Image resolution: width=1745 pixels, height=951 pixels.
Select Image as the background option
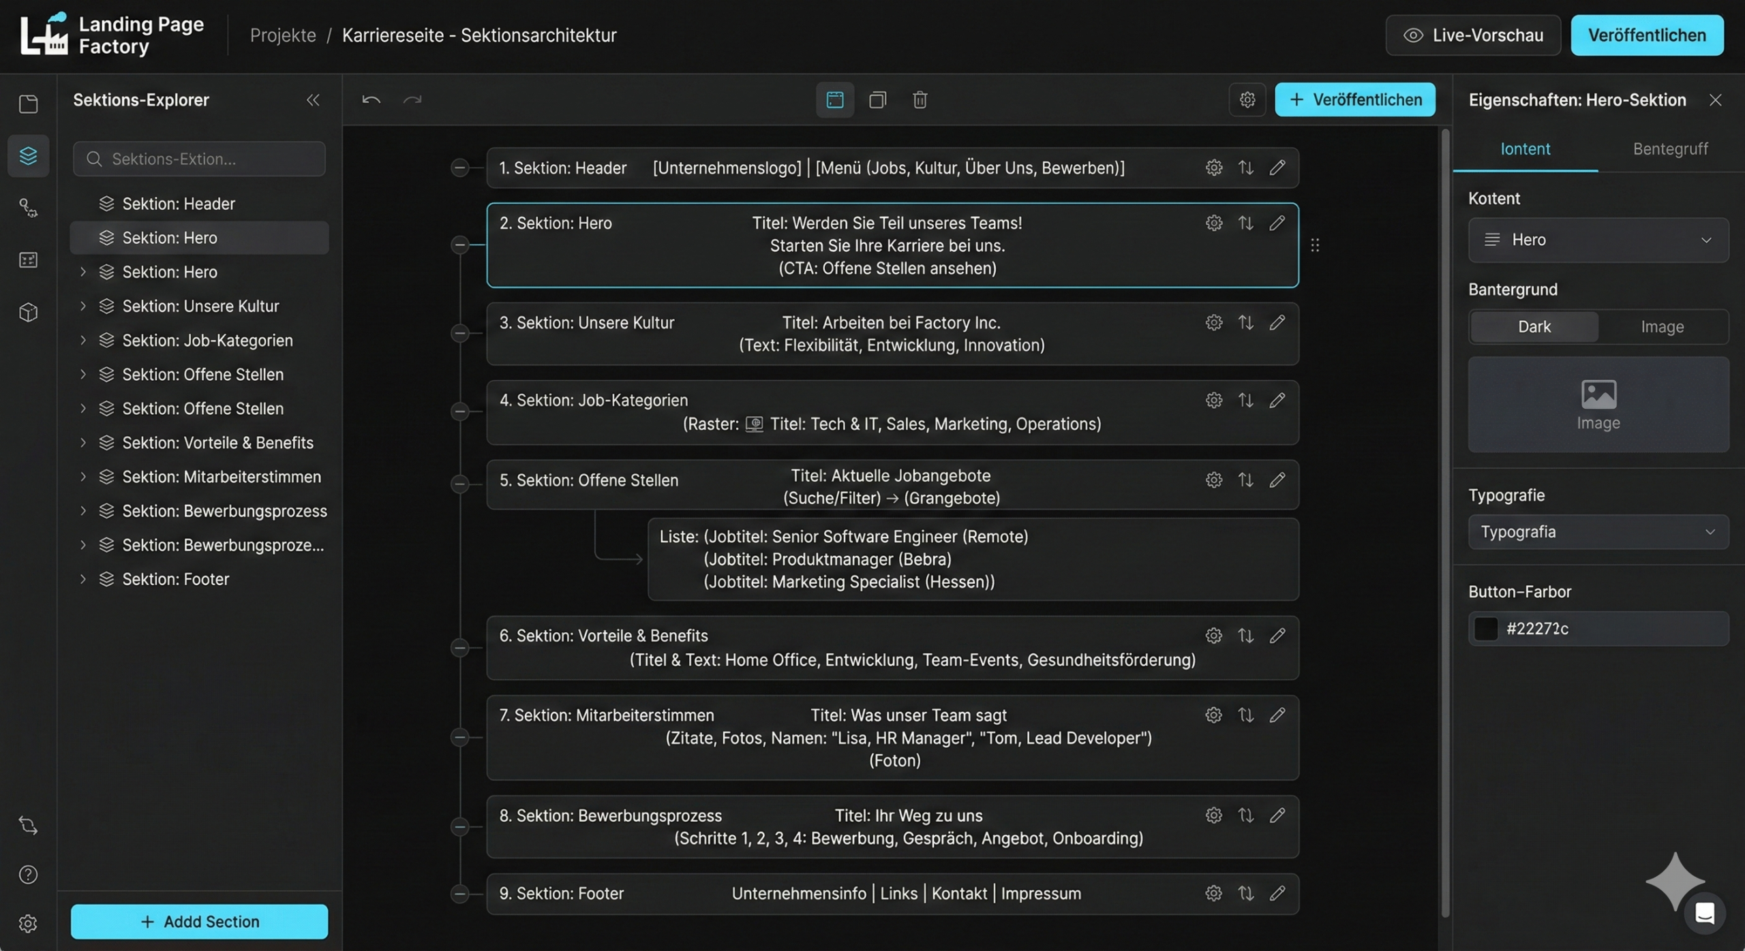[1661, 327]
